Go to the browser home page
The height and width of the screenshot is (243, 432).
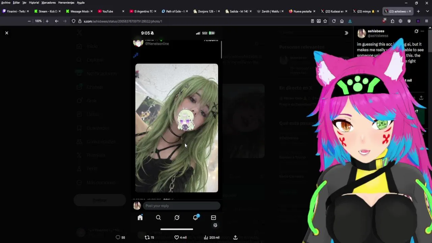342,21
